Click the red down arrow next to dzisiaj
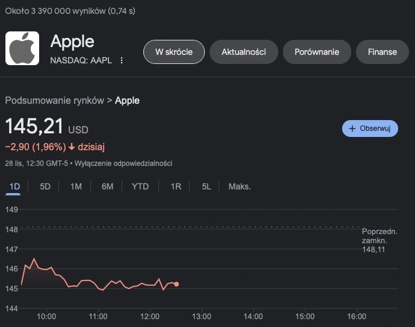The width and height of the screenshot is (415, 327). (72, 147)
